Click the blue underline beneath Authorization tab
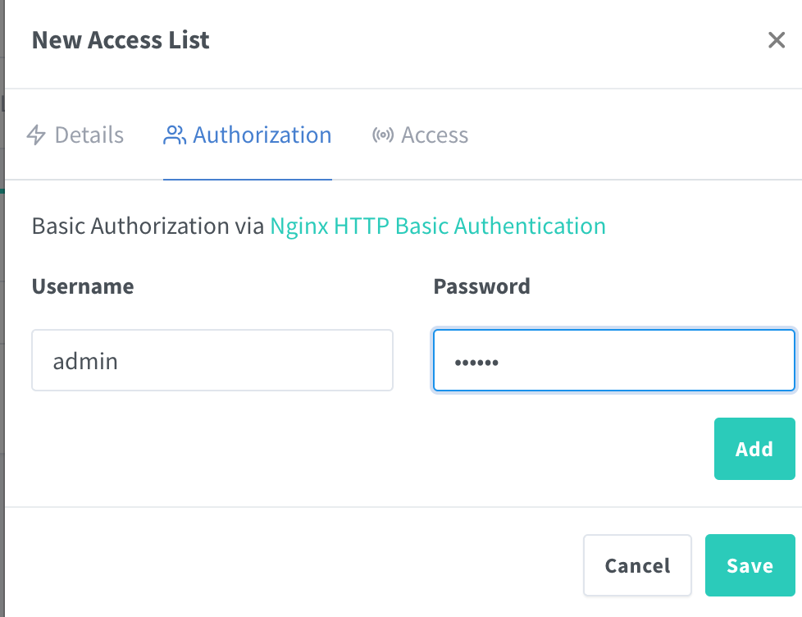 point(247,179)
